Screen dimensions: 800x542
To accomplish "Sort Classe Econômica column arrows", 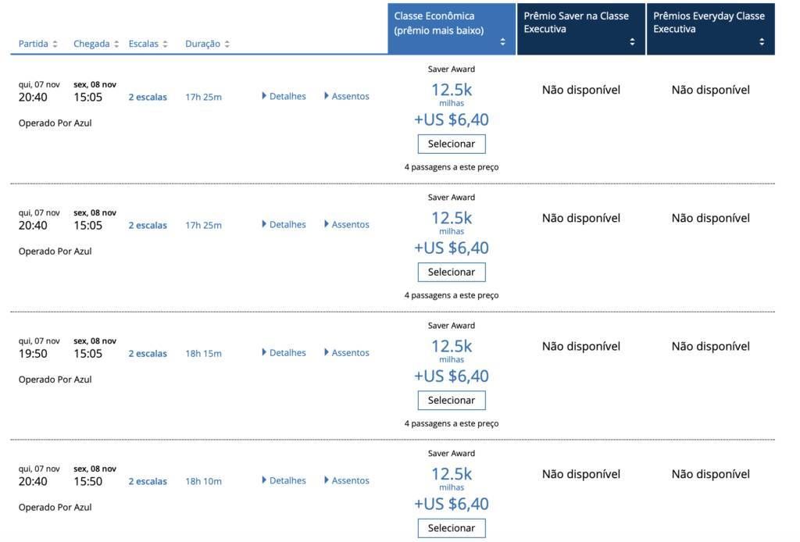I will (x=502, y=42).
